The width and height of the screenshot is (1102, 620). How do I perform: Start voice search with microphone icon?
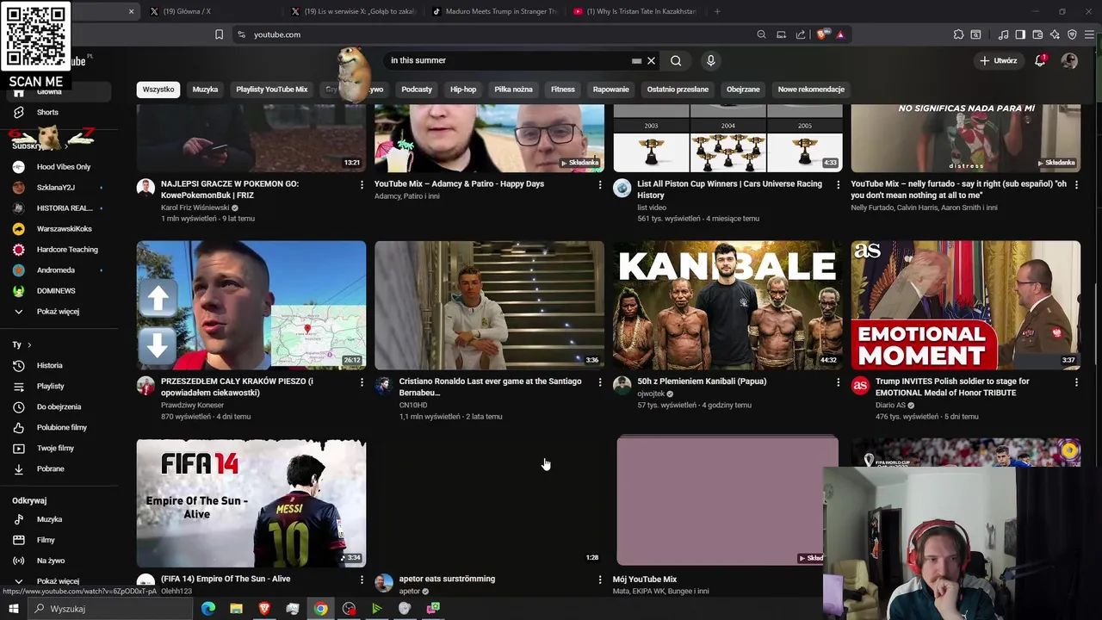click(x=710, y=60)
